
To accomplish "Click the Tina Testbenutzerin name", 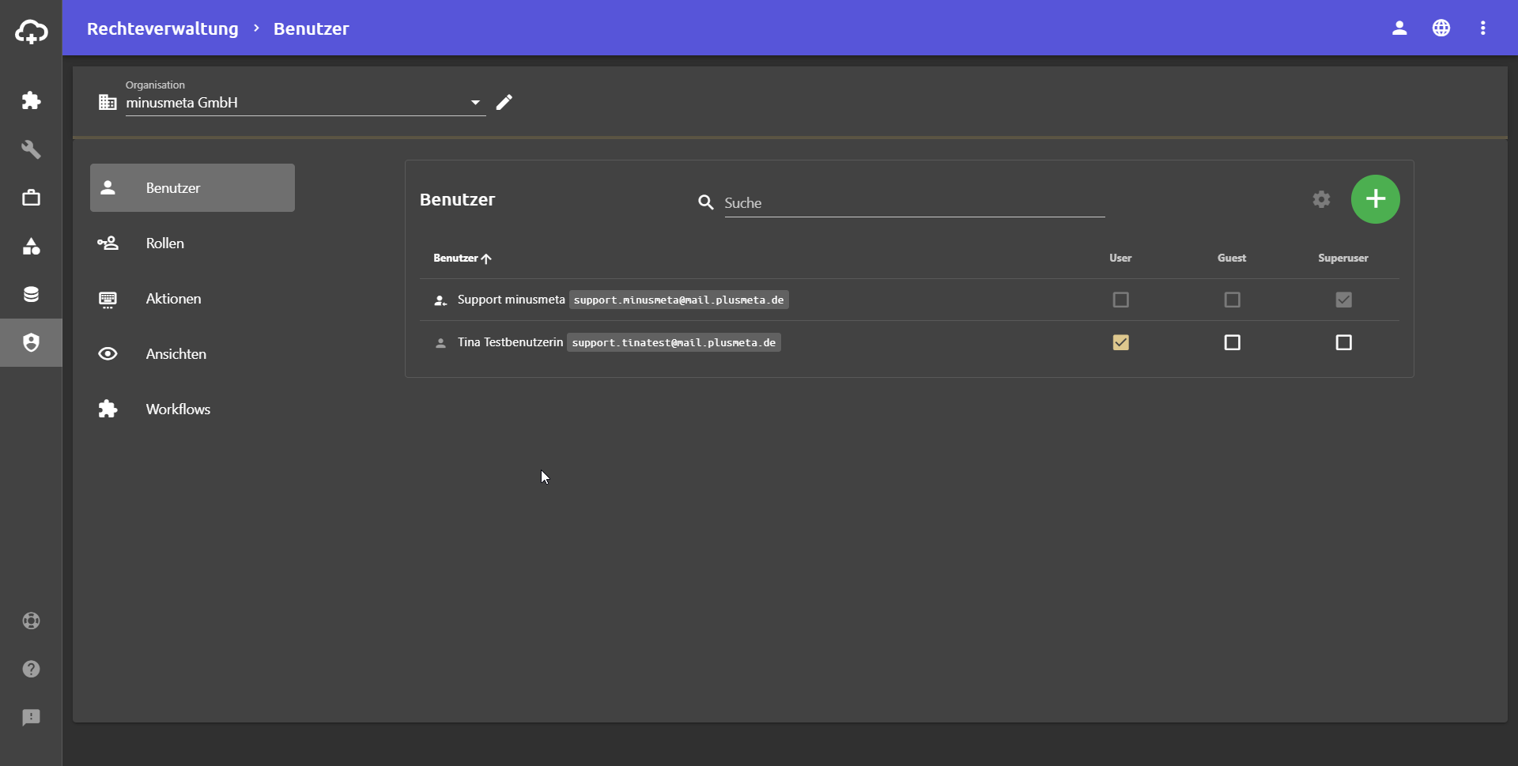I will [510, 342].
